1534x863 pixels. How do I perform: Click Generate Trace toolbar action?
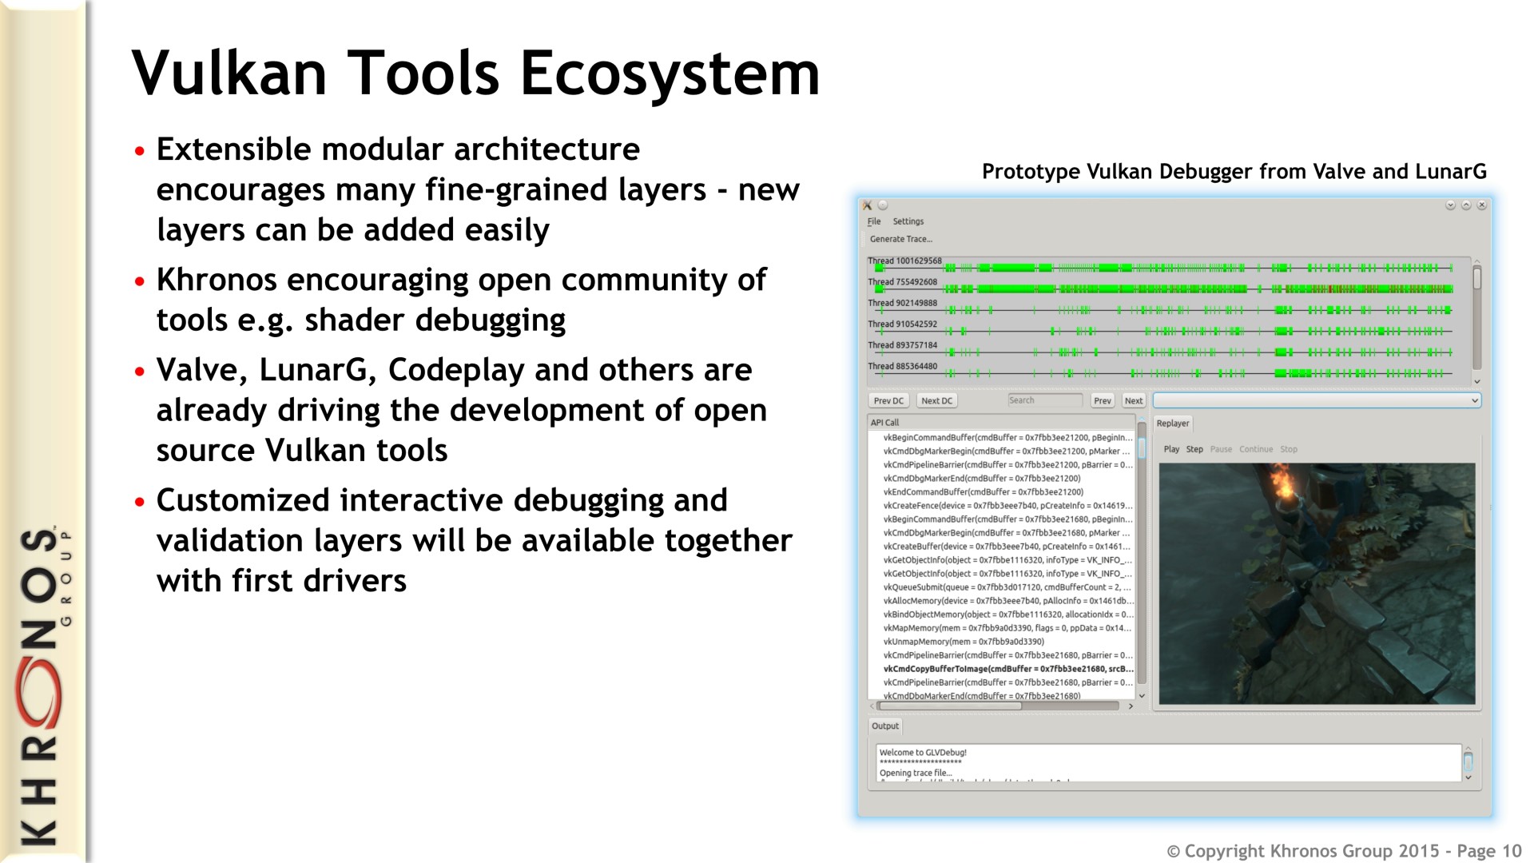tap(900, 239)
